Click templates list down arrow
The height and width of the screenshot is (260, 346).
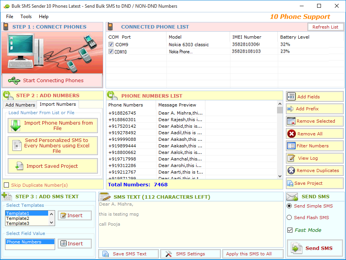51,223
